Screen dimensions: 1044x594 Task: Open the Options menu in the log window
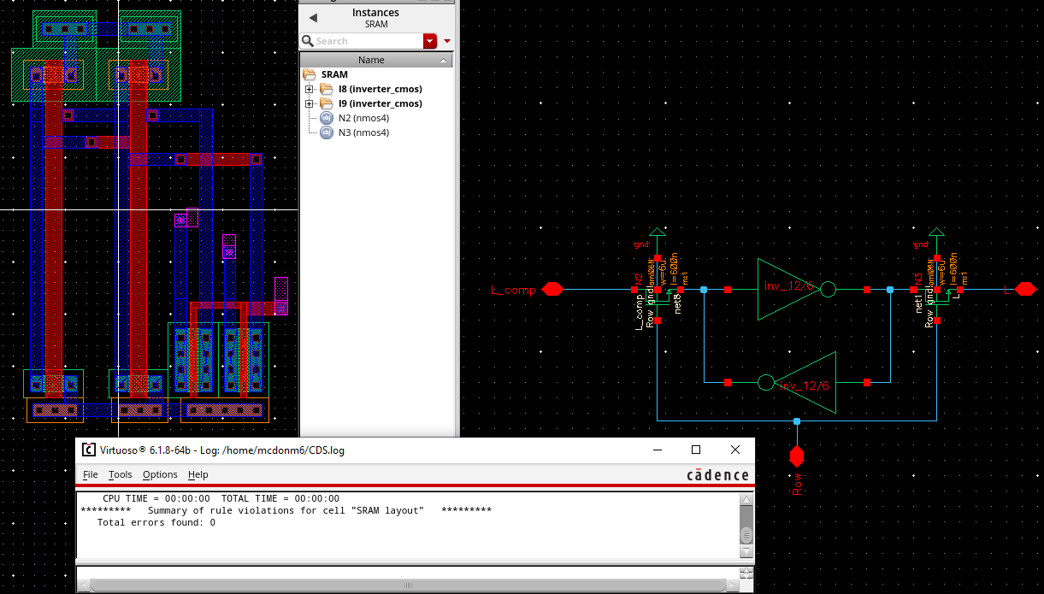(x=160, y=474)
